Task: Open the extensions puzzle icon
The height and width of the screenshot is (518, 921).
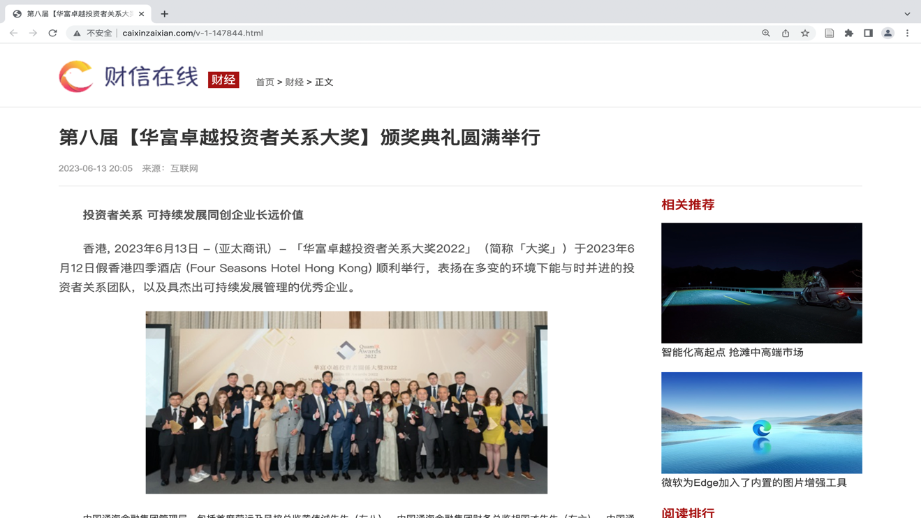Action: pos(849,33)
